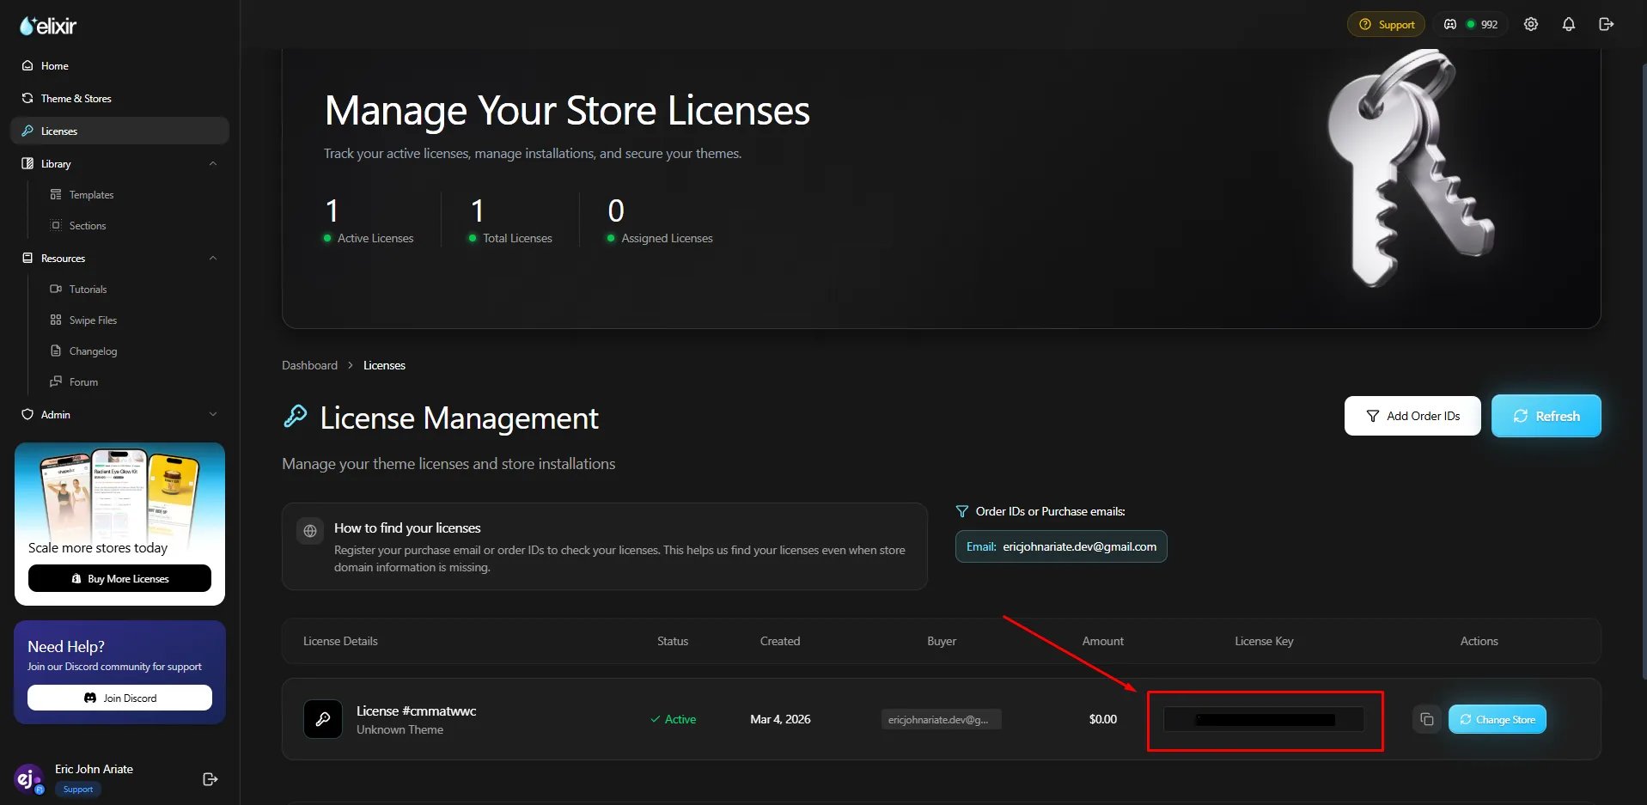This screenshot has height=805, width=1647.
Task: Click the Active status label
Action: [x=673, y=719]
